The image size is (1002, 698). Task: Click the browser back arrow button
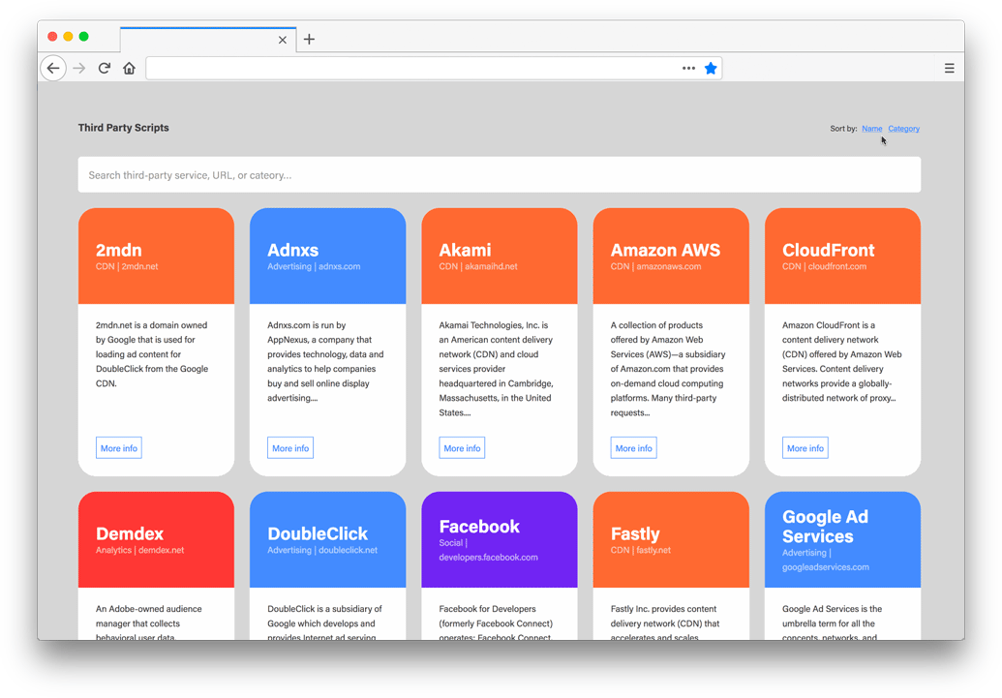click(53, 69)
